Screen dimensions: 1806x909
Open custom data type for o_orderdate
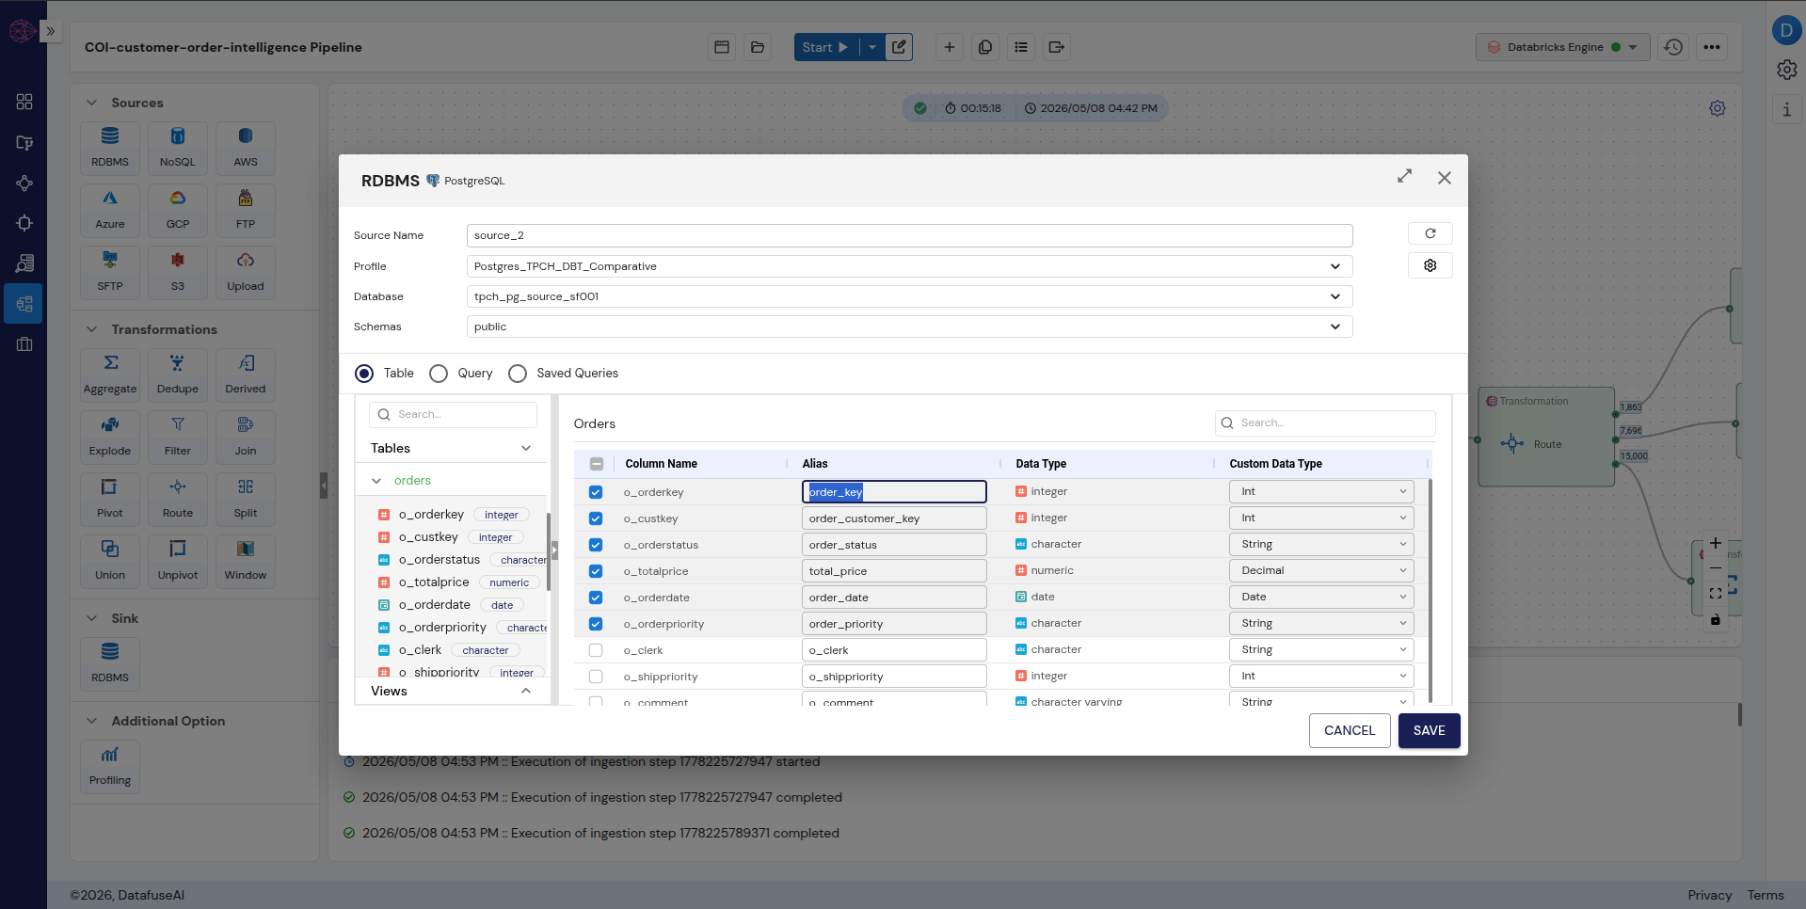click(x=1321, y=597)
